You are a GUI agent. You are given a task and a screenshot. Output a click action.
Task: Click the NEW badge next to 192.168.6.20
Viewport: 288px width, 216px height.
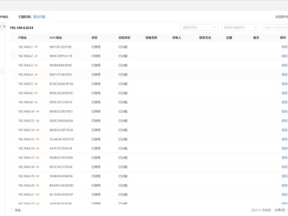point(38,185)
